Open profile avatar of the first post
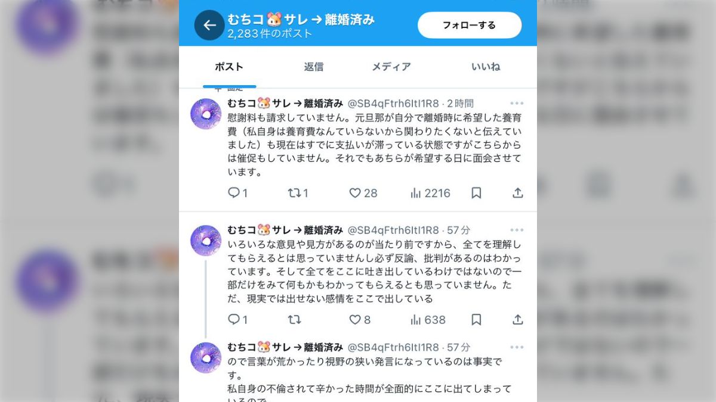Screen dimensions: 716x402 tap(206, 114)
